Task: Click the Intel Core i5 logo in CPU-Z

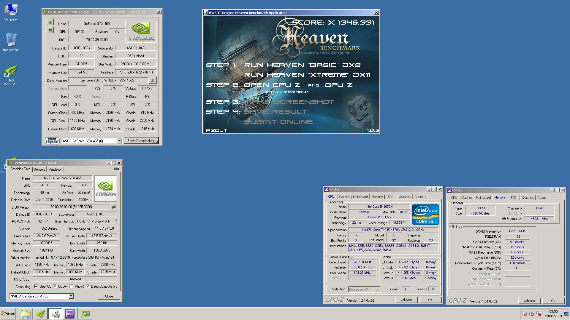Action: pos(425,214)
